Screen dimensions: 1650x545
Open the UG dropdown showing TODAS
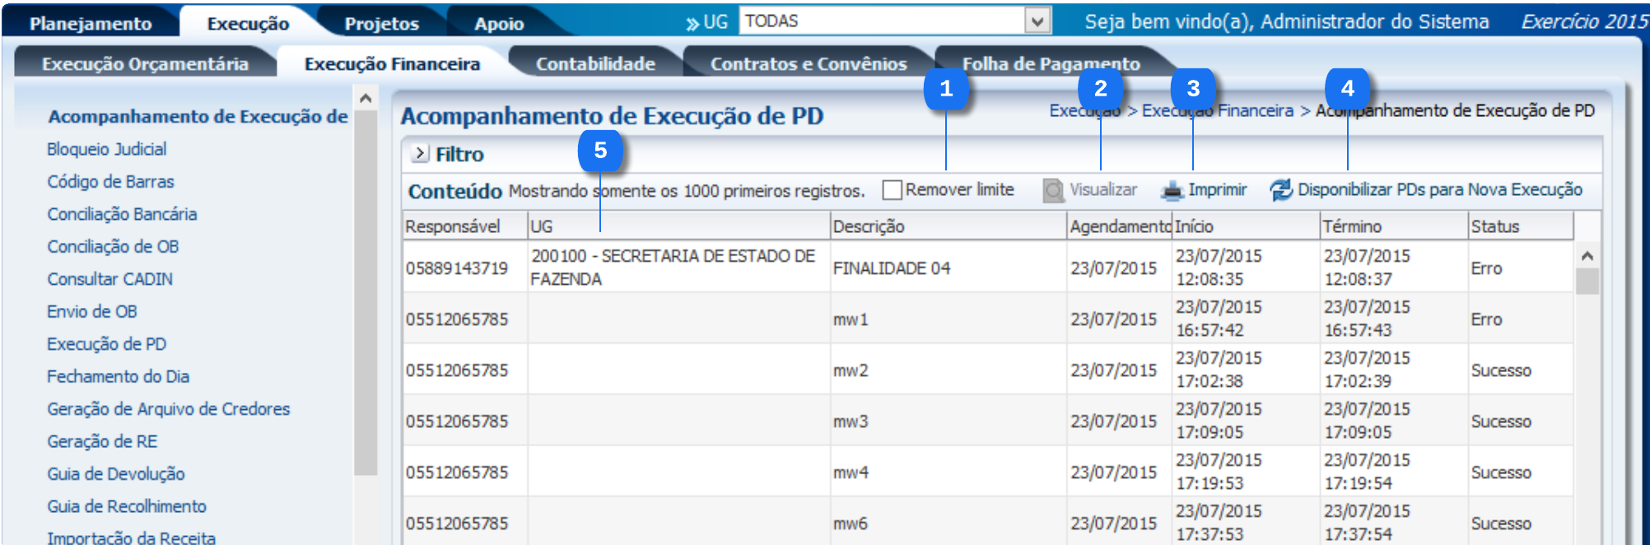pos(1037,21)
